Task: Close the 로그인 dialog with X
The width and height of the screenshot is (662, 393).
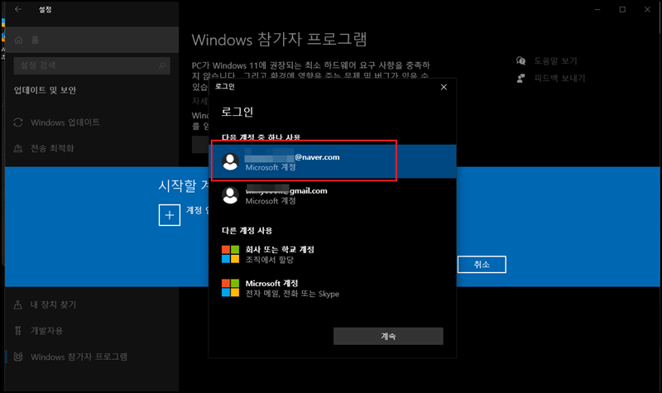Action: point(444,87)
